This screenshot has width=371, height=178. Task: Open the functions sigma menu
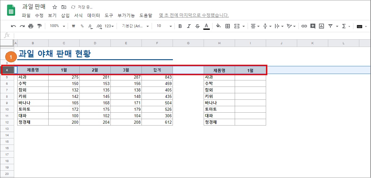click(x=344, y=26)
